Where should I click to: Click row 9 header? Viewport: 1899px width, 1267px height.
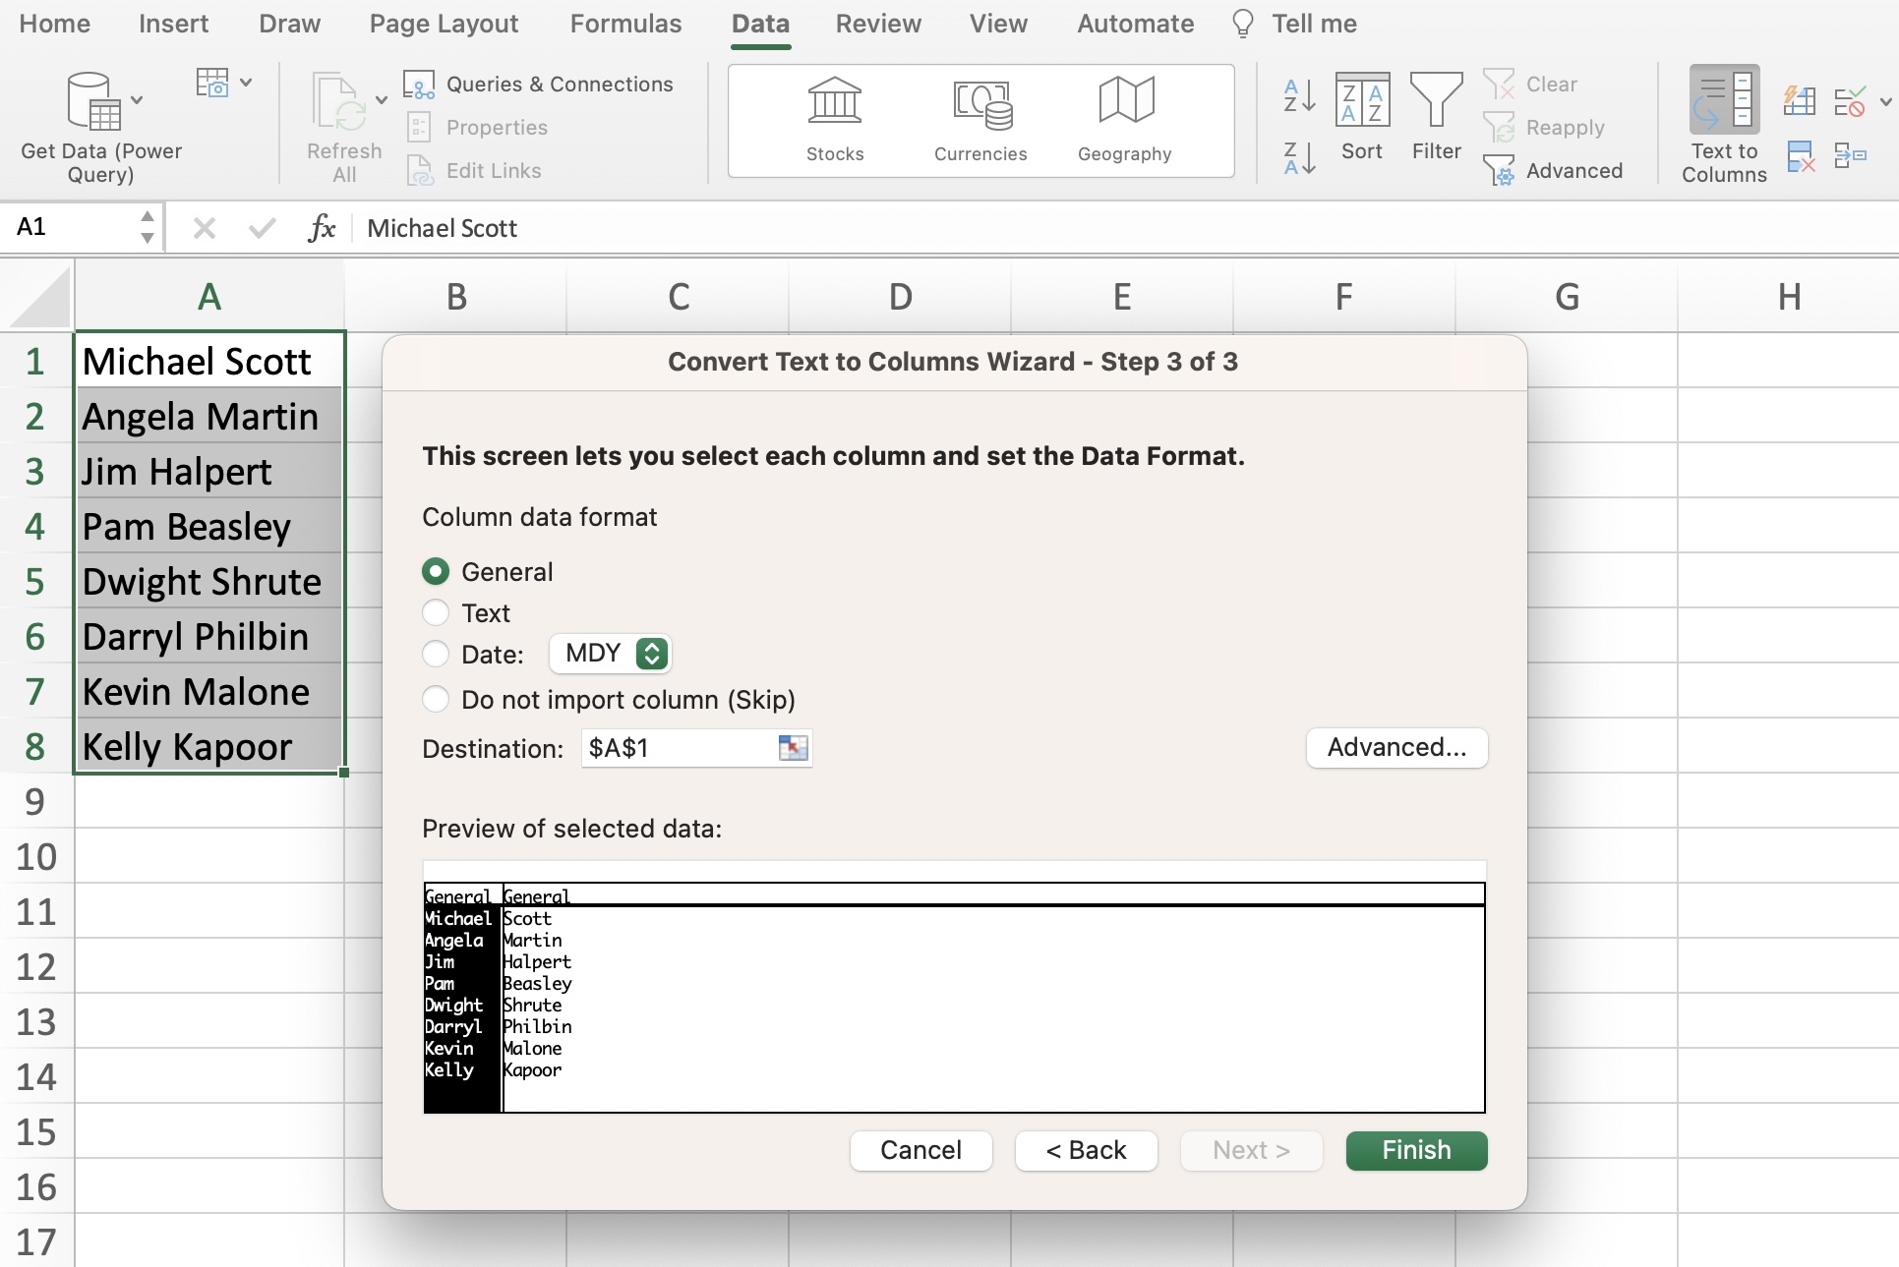tap(35, 801)
